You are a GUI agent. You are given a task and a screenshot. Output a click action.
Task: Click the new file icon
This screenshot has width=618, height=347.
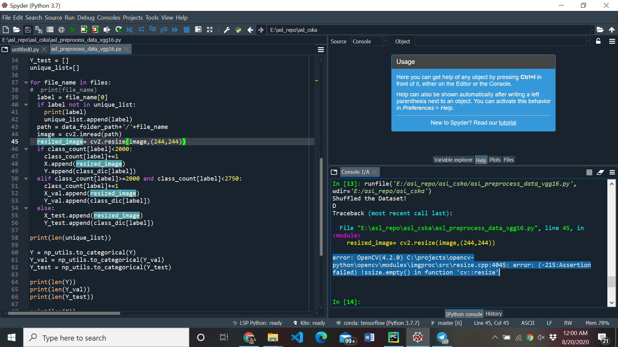tap(6, 30)
